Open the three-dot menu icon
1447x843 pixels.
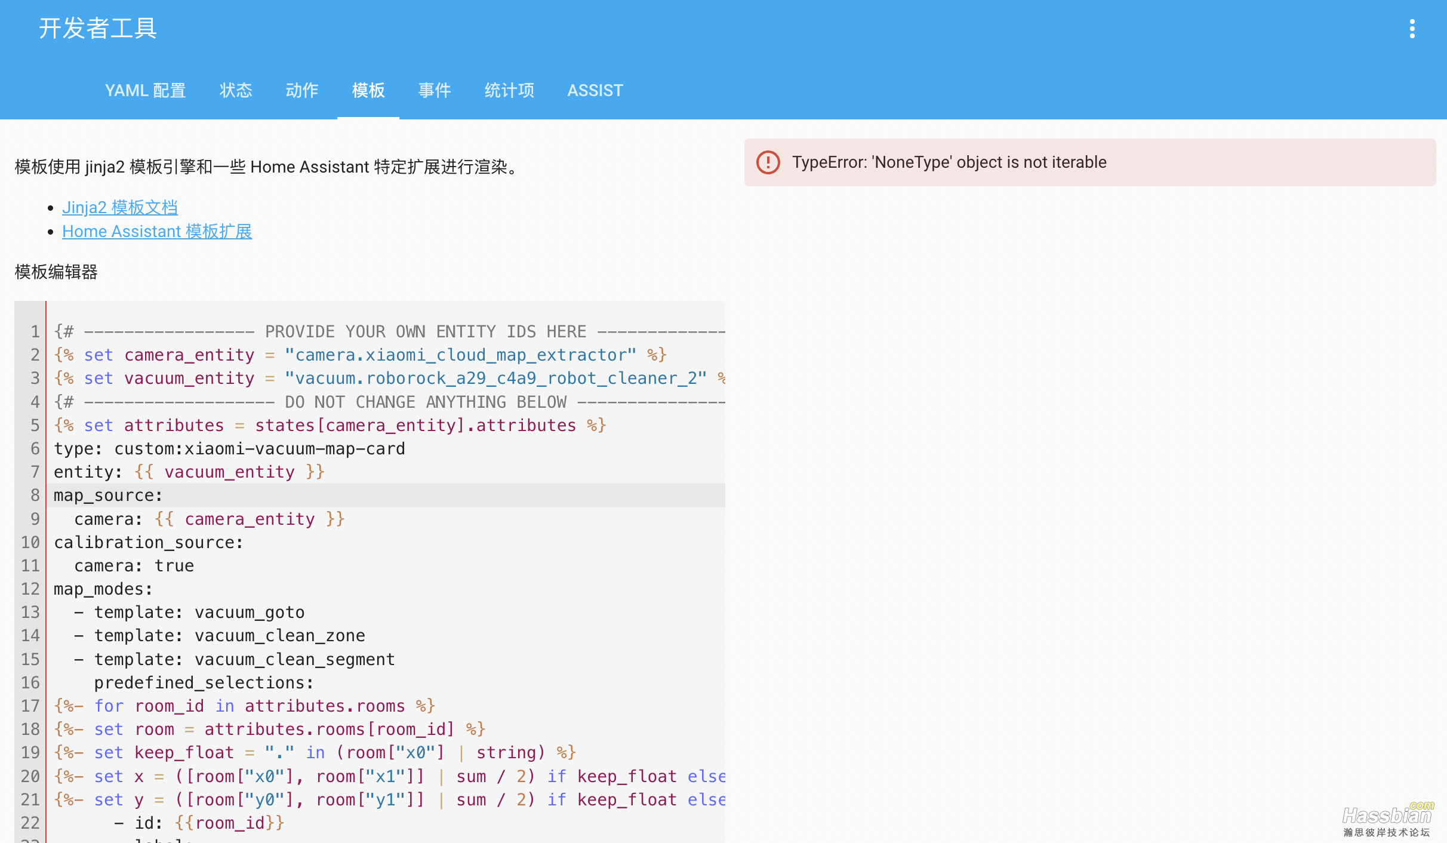click(x=1413, y=28)
